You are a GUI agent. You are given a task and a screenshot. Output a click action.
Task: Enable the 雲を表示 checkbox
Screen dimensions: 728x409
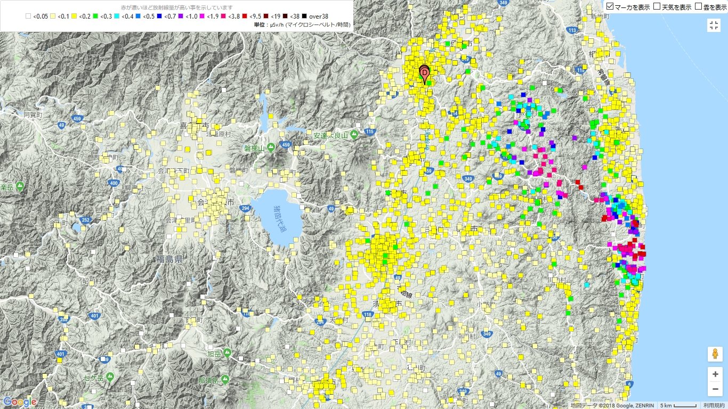(699, 7)
